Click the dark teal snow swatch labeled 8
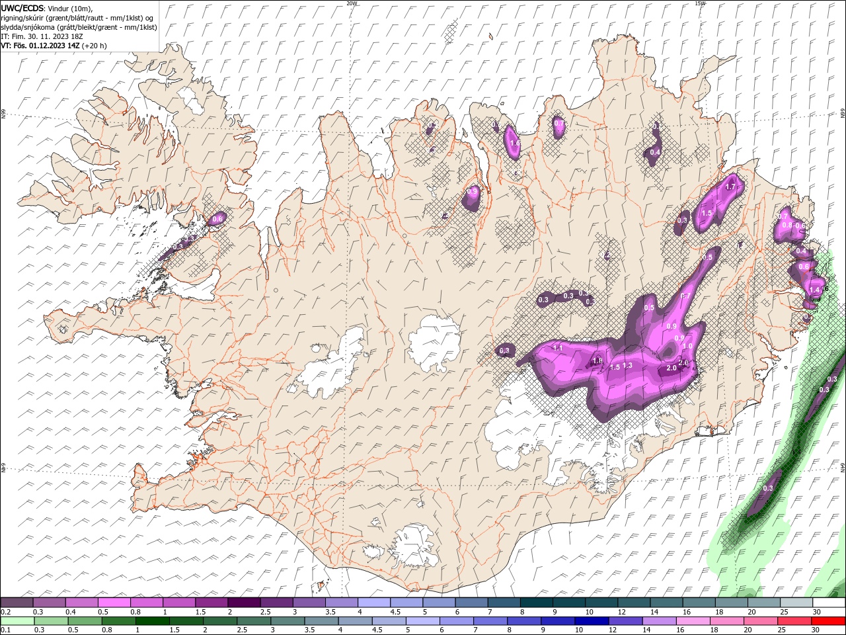 pos(536,603)
